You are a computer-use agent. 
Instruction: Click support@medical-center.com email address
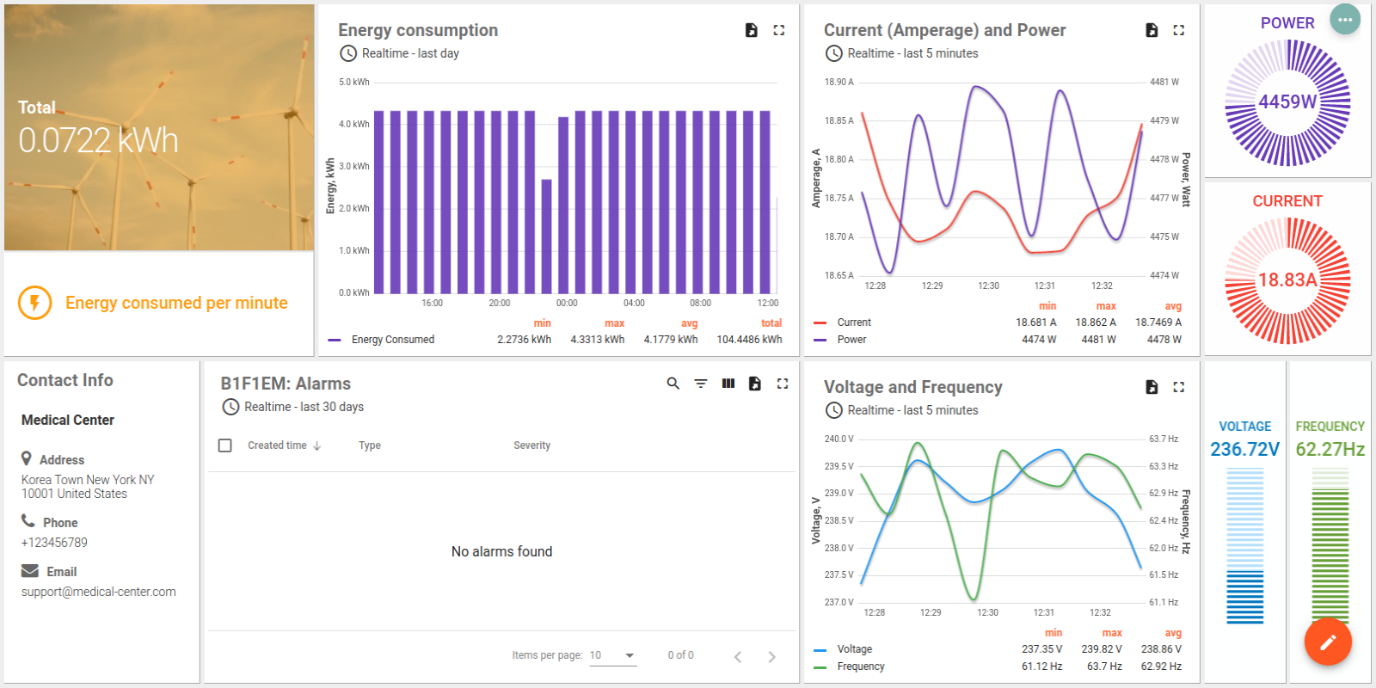pos(99,592)
